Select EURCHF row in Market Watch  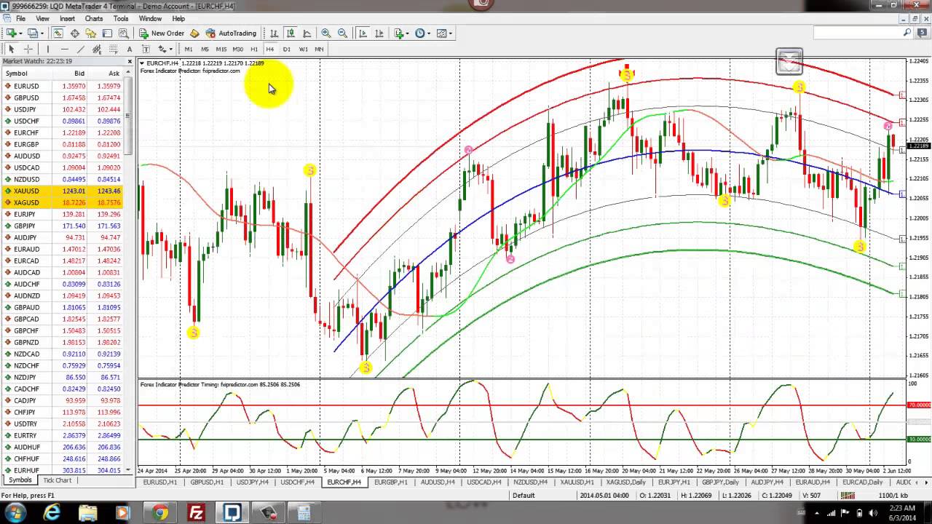(x=63, y=132)
